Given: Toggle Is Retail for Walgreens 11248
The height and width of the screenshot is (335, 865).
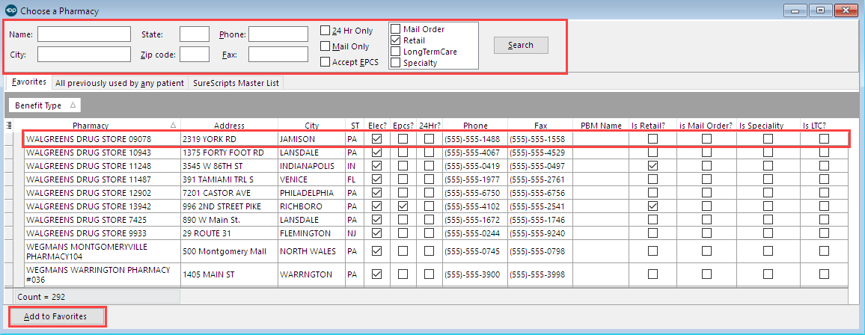Looking at the screenshot, I should click(652, 166).
